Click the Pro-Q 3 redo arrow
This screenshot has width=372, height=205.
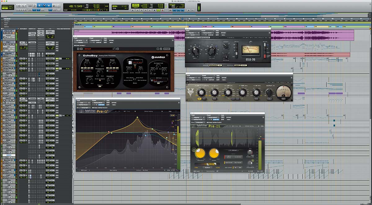[119, 111]
